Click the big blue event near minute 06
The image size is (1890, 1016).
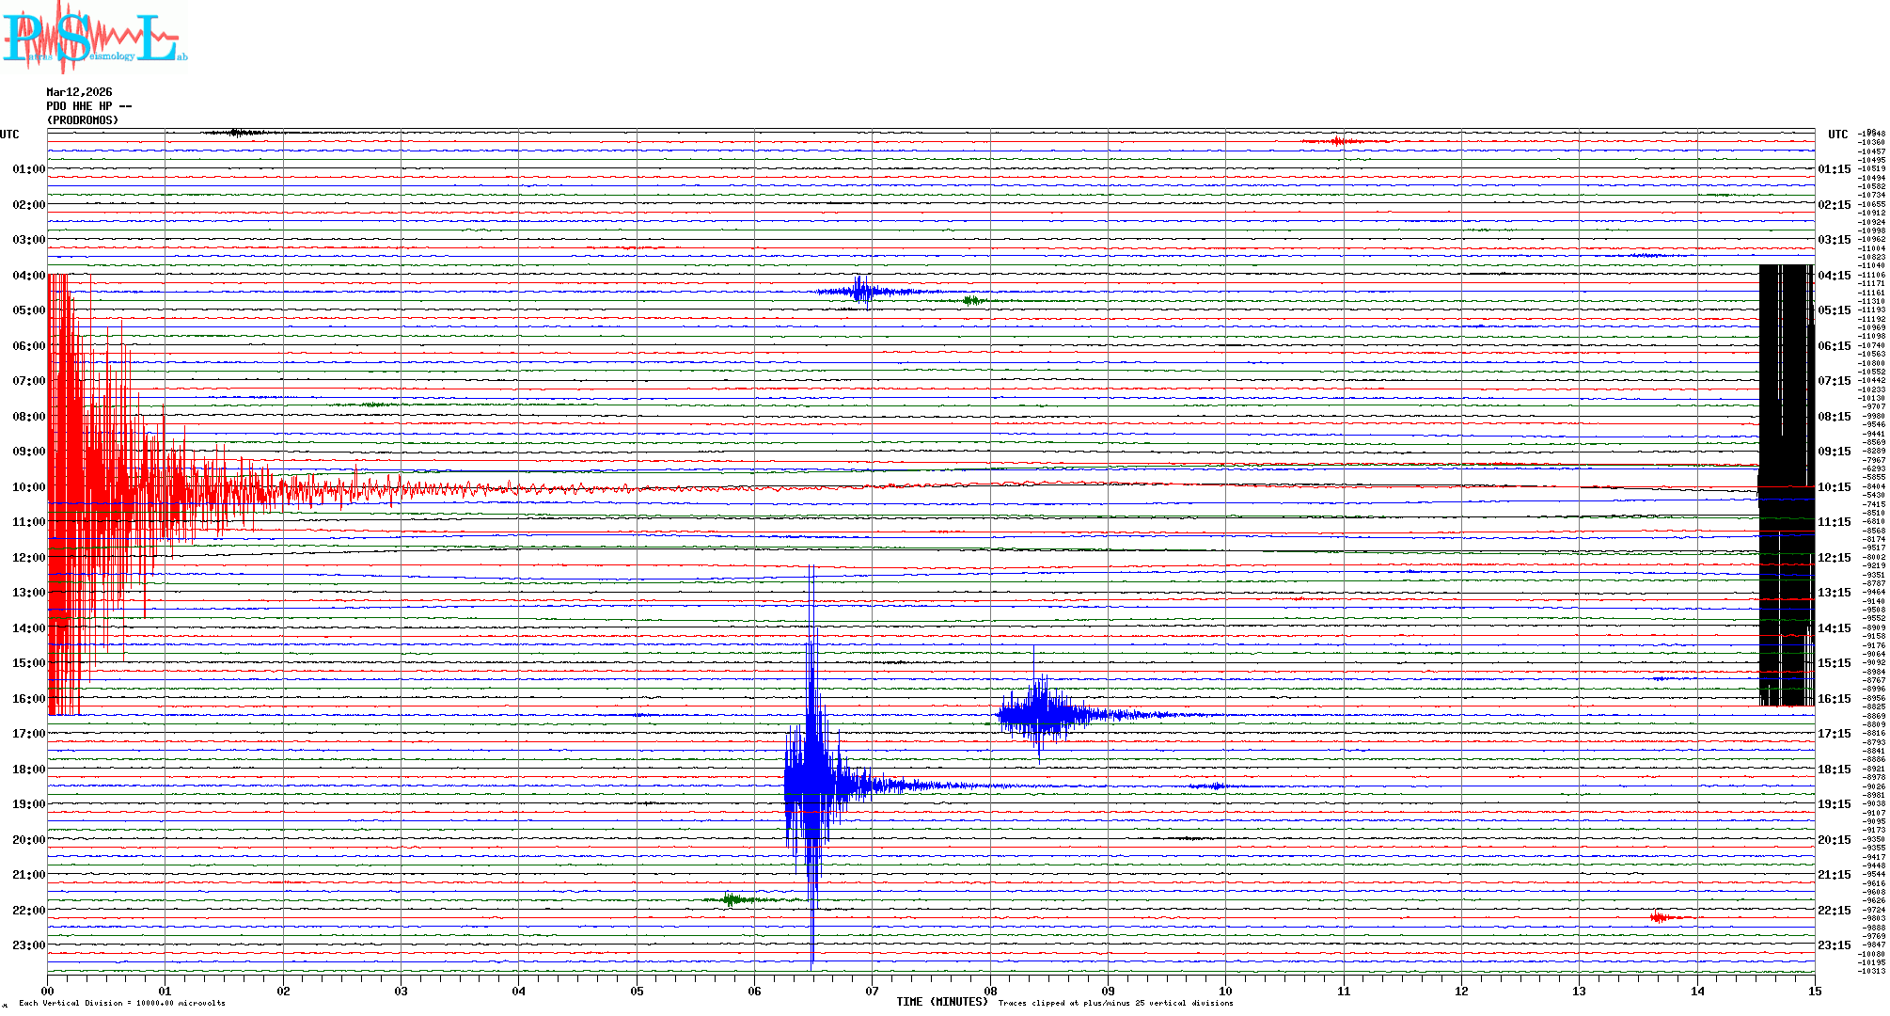(811, 781)
